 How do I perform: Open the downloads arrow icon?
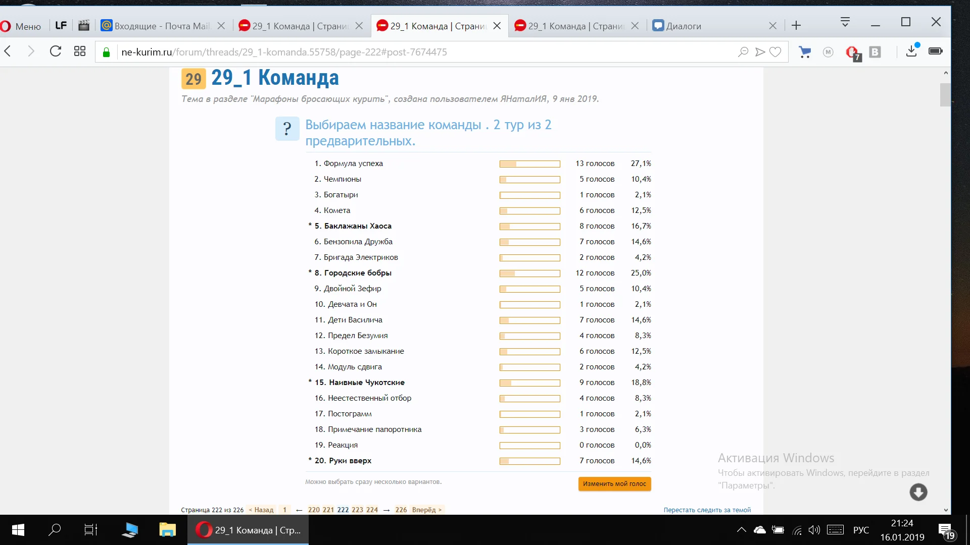(911, 51)
